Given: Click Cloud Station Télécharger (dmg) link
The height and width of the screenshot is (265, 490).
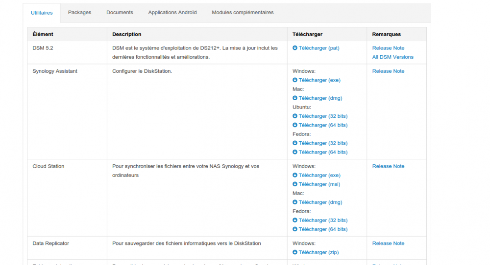Looking at the screenshot, I should click(x=320, y=202).
